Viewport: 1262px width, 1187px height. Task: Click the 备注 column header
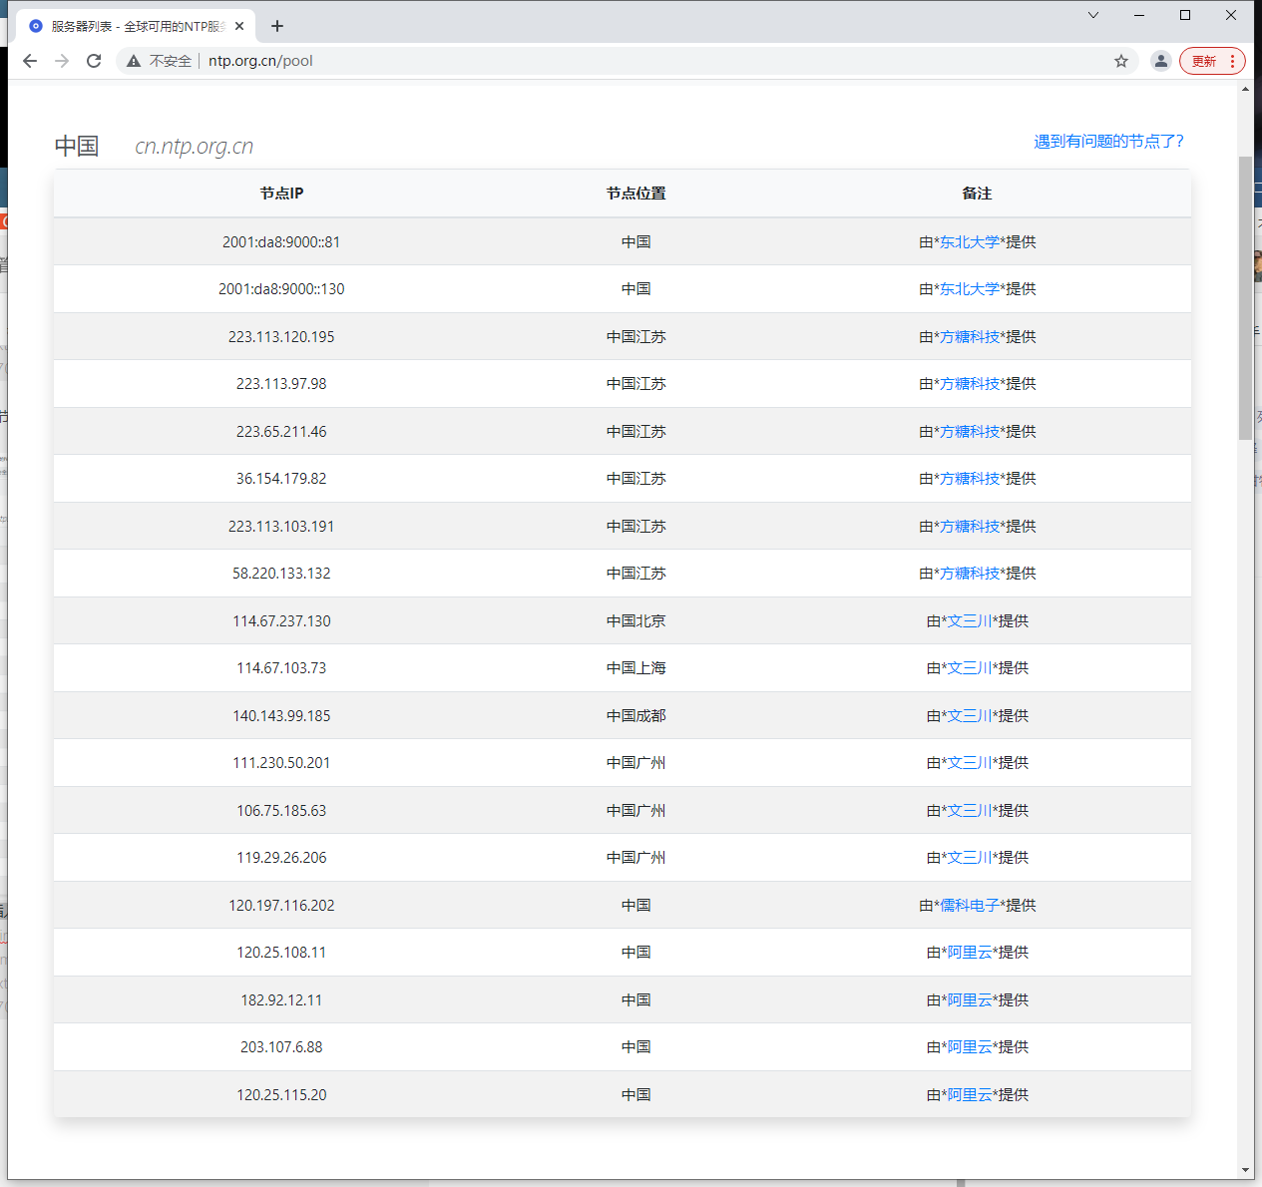click(977, 194)
